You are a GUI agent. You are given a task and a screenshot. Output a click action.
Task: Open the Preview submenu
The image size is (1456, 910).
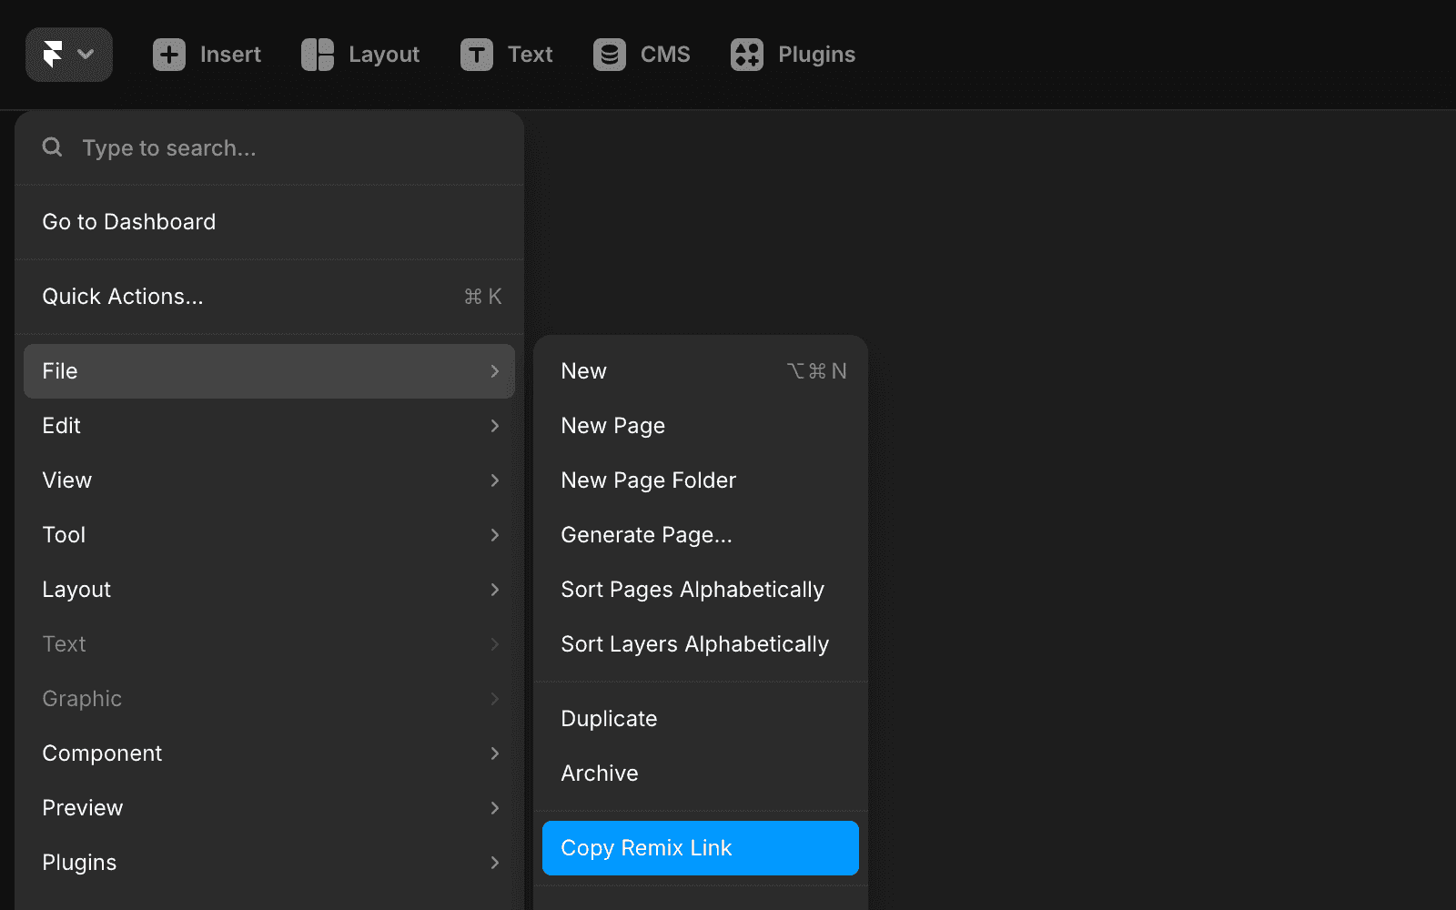point(269,808)
